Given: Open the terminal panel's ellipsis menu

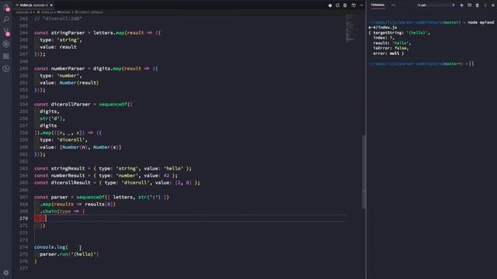Looking at the screenshot, I should 393,5.
